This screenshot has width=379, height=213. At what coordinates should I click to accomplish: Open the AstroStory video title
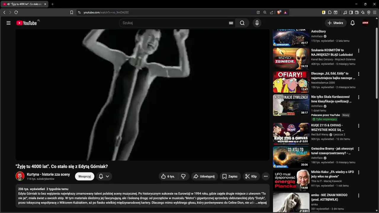point(318,31)
